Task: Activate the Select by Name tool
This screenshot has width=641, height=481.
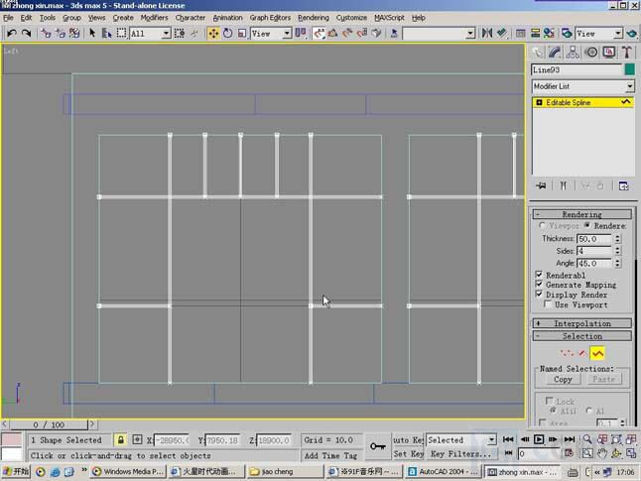Action: coord(107,33)
